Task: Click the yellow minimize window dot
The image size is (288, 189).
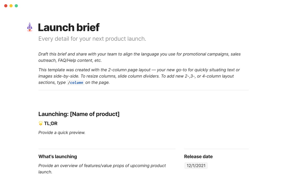Action: pos(11,6)
